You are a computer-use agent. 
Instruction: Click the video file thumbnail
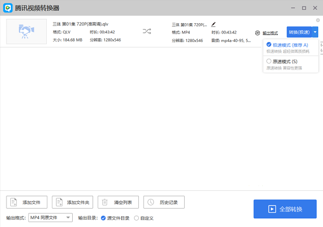point(26,32)
